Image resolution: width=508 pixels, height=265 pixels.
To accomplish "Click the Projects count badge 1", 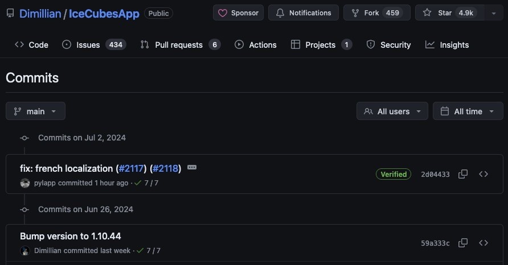I will click(x=346, y=45).
